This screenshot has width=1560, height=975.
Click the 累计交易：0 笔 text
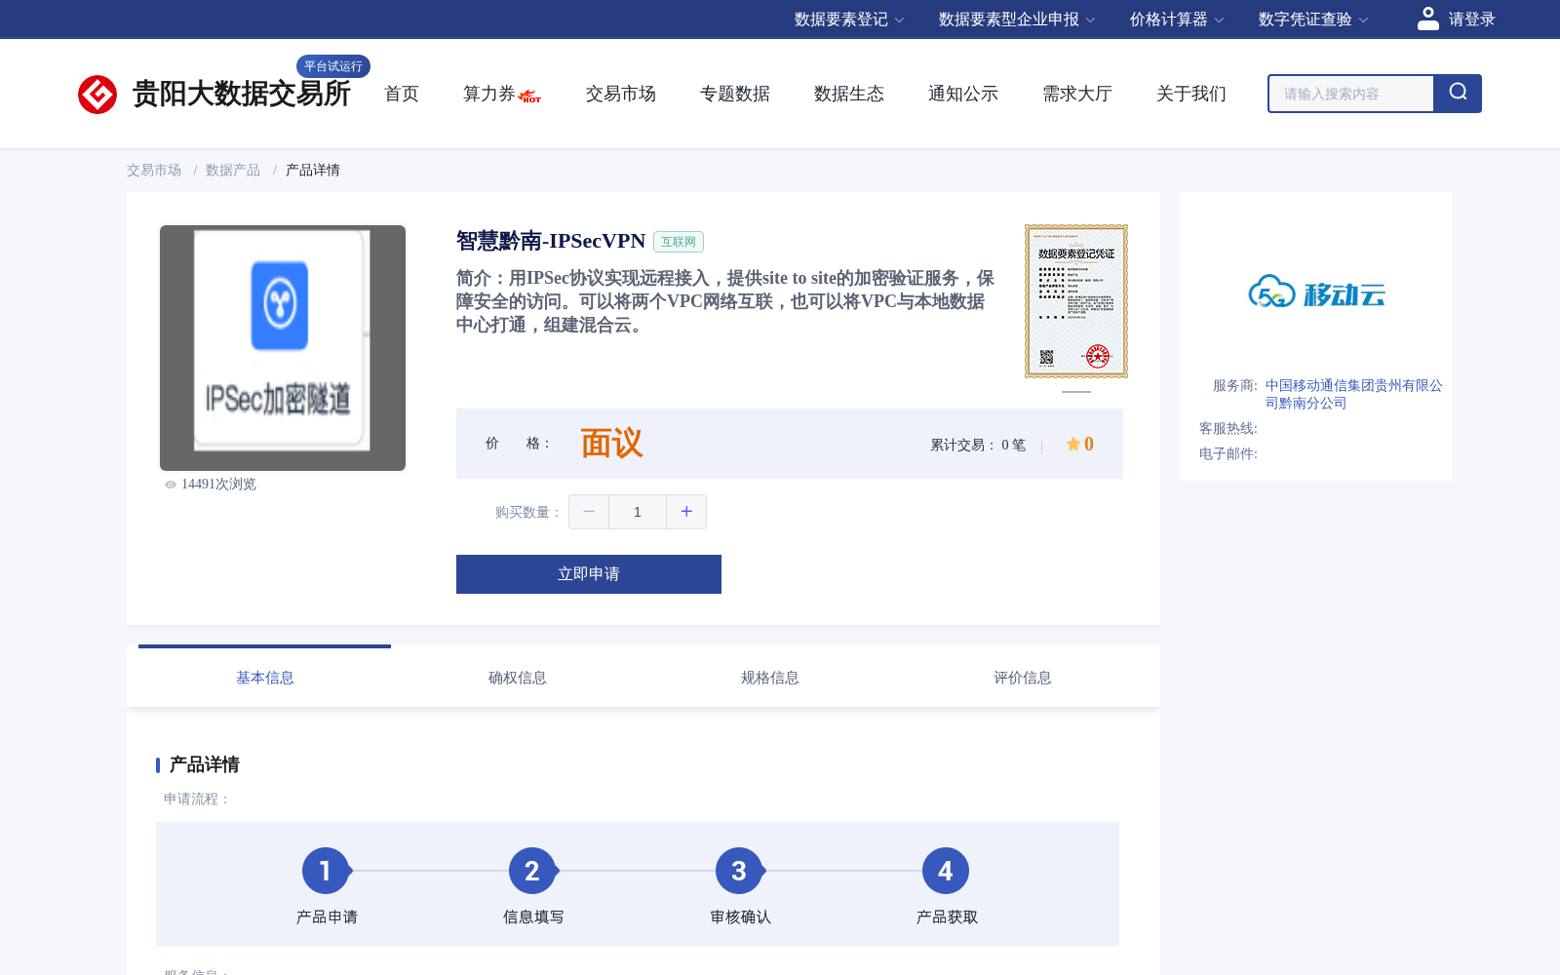[x=978, y=445]
